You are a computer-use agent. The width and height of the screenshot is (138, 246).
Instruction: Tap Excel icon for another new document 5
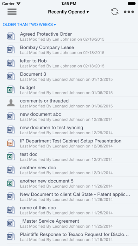coord(11,183)
